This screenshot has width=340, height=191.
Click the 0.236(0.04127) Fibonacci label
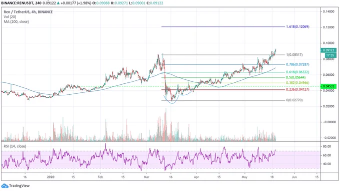(x=297, y=89)
